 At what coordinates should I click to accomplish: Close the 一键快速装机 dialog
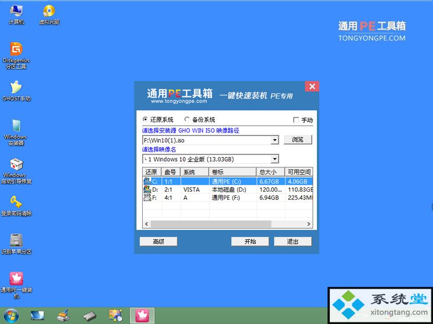point(312,86)
